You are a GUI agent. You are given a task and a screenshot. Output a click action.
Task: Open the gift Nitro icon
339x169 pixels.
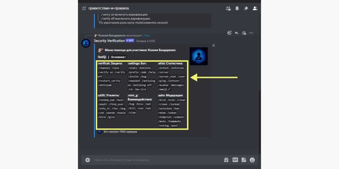click(226, 160)
